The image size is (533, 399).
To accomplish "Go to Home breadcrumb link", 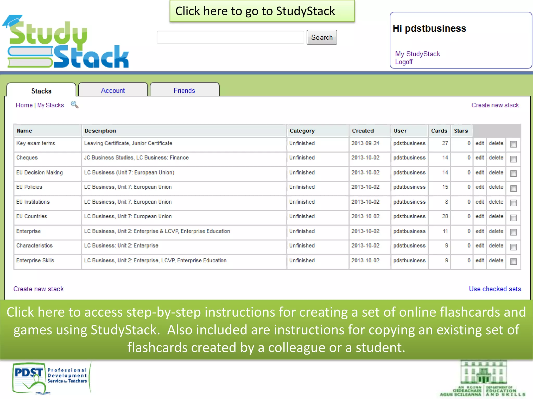I will pyautogui.click(x=24, y=105).
